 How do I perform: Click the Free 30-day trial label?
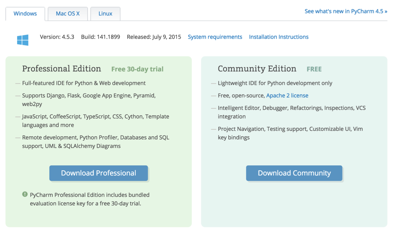coord(137,69)
